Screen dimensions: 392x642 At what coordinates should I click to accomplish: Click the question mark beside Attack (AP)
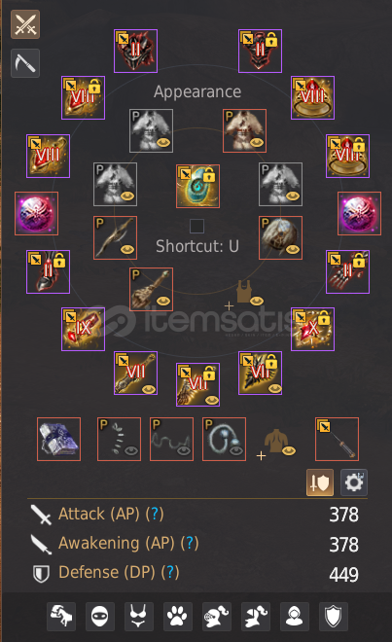coord(155,514)
